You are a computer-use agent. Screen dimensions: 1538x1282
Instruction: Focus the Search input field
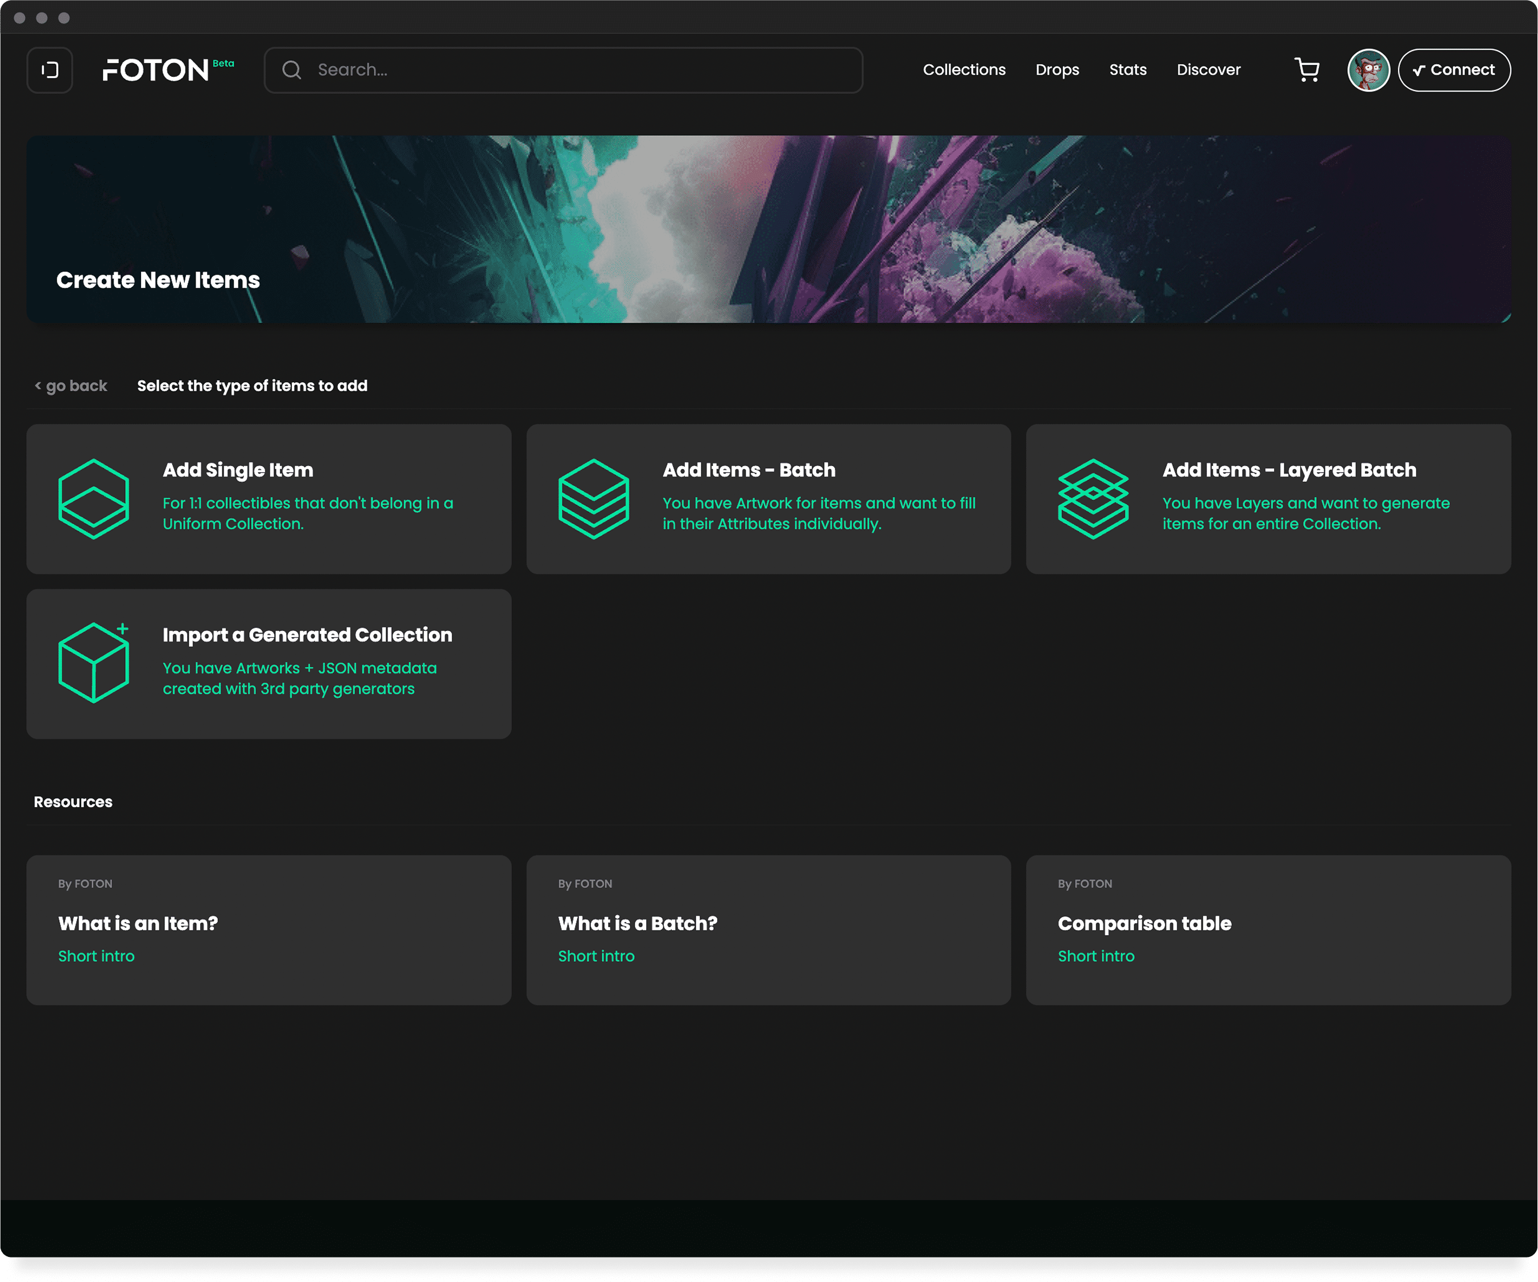(578, 71)
